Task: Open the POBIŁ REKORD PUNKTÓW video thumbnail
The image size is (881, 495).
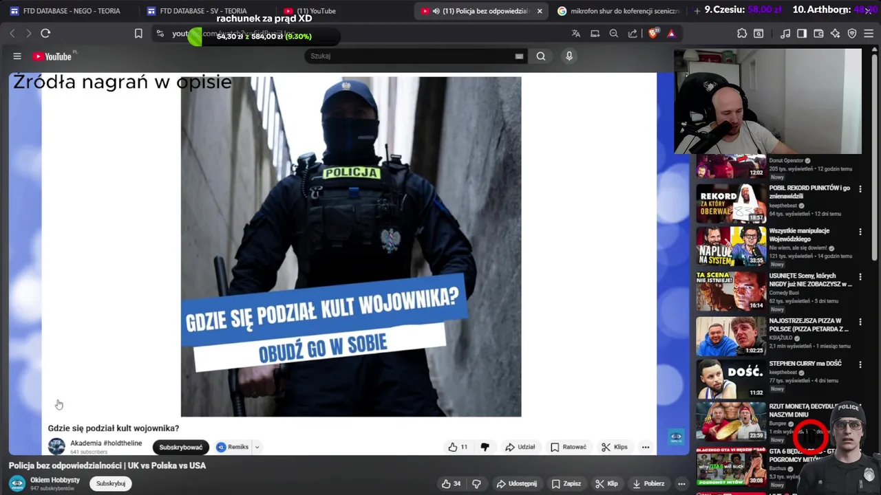Action: click(x=731, y=203)
